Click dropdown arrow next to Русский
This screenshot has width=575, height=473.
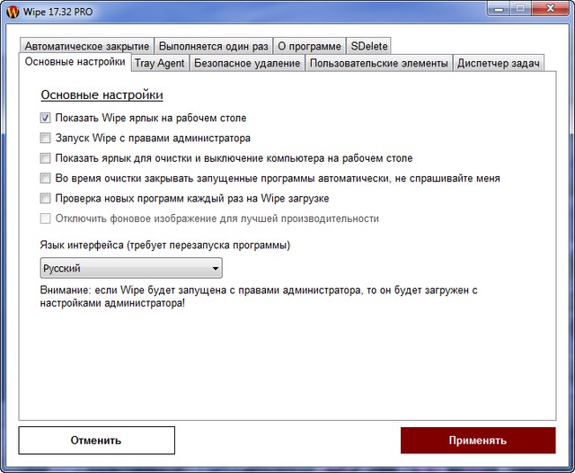tap(215, 268)
